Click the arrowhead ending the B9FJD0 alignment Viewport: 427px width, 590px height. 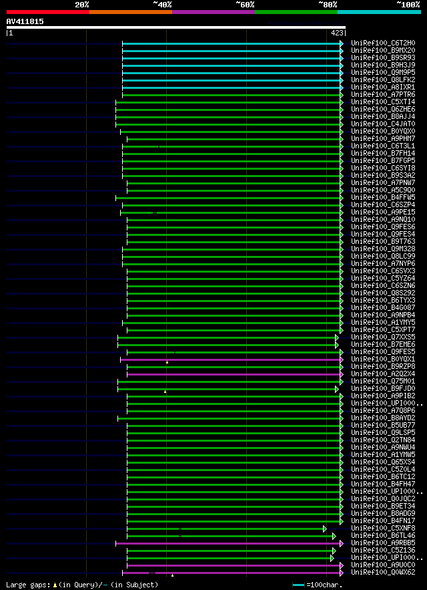click(x=337, y=389)
